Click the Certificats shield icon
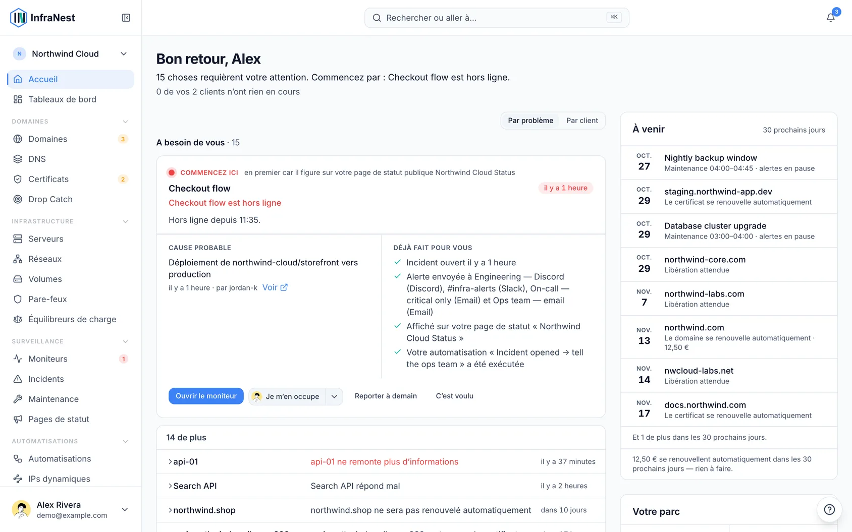 pyautogui.click(x=18, y=179)
